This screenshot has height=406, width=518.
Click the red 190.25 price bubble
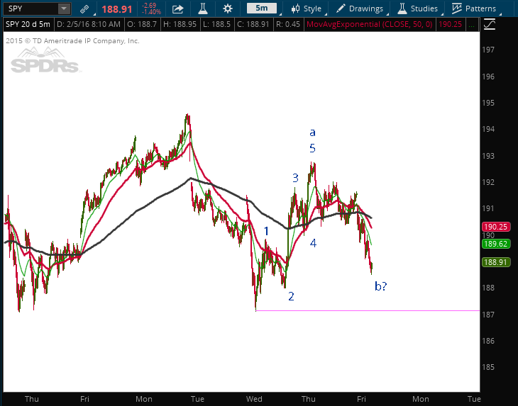coord(496,227)
